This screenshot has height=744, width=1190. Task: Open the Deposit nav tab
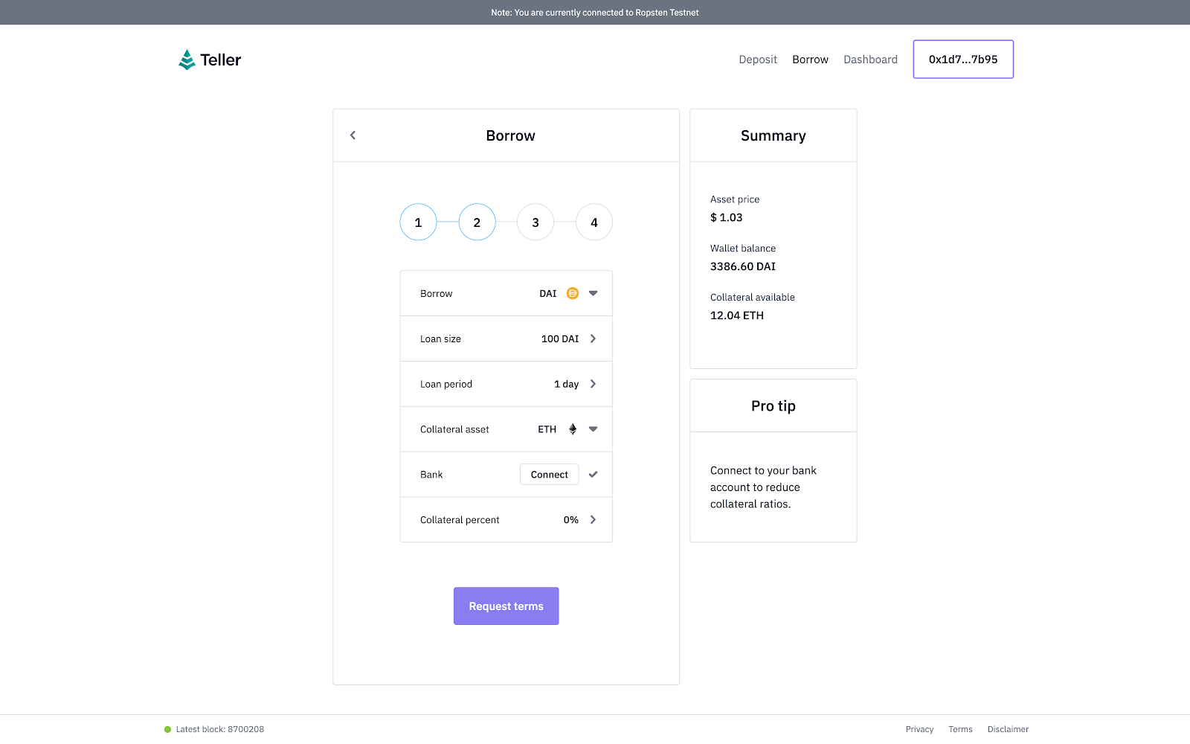pos(757,60)
